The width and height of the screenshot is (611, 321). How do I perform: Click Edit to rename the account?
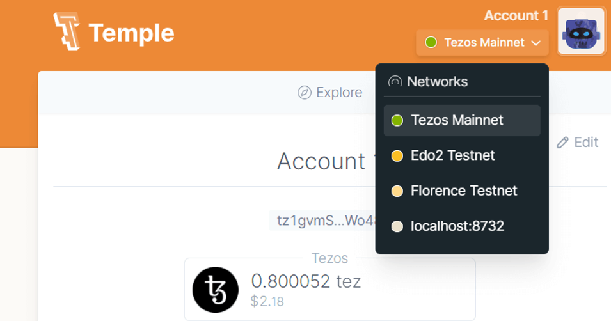click(x=577, y=143)
